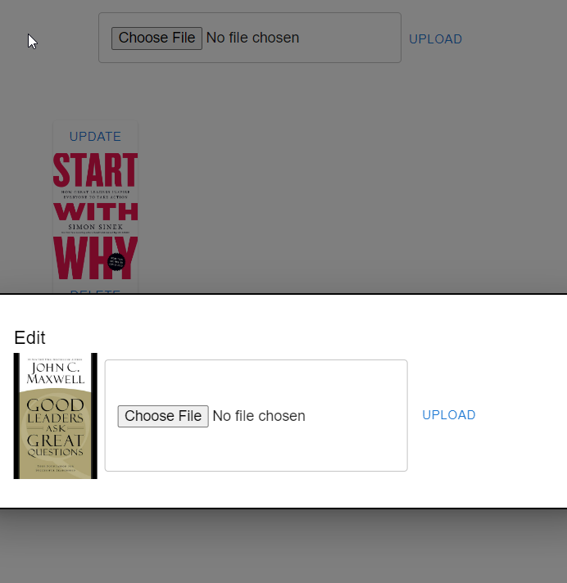Click UPLOAD in the Edit dialog
This screenshot has width=567, height=583.
[449, 415]
